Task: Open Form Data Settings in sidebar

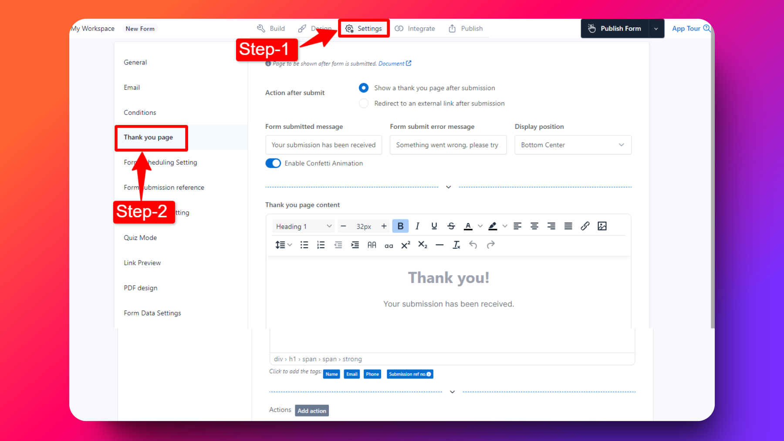Action: coord(152,313)
